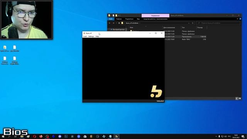Open Photoshop from the taskbar
The width and height of the screenshot is (247, 139).
66,136
